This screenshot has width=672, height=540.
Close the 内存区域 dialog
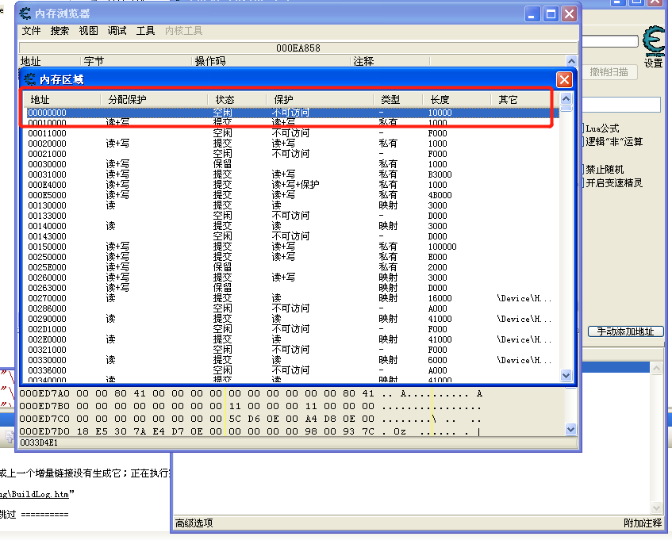564,79
